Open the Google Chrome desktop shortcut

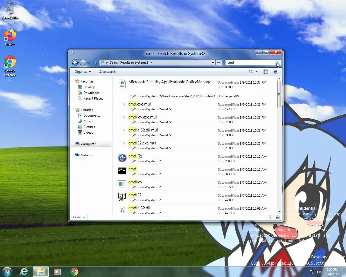[x=10, y=66]
